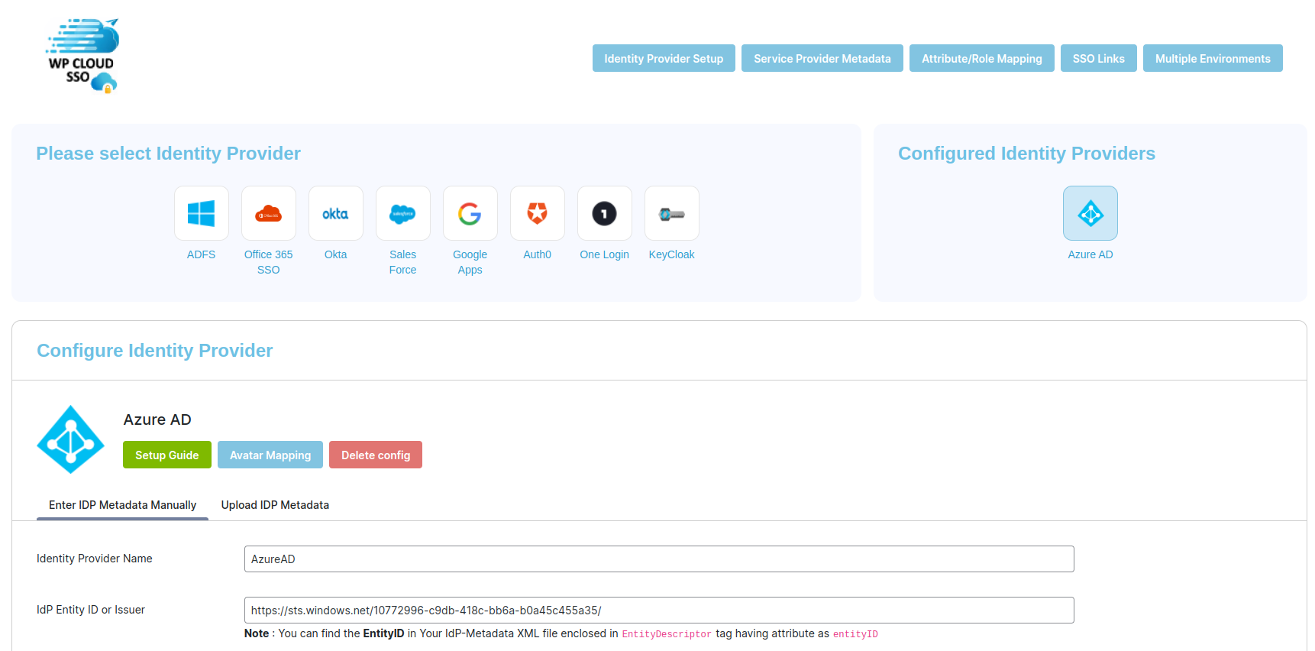
Task: Pick the One Login provider icon
Action: click(605, 213)
